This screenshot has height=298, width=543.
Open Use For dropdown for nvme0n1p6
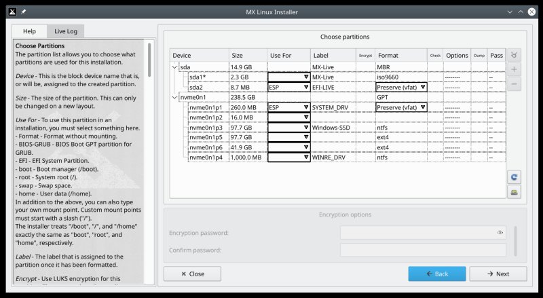[x=289, y=147]
